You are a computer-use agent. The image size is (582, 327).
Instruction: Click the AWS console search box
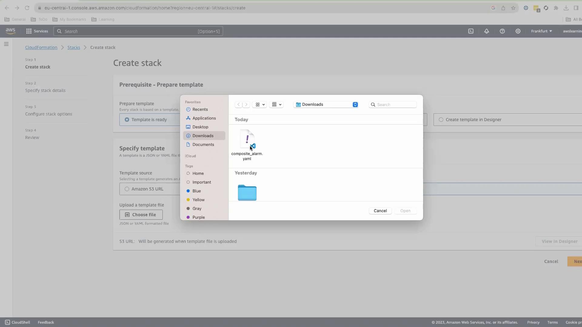click(x=138, y=31)
